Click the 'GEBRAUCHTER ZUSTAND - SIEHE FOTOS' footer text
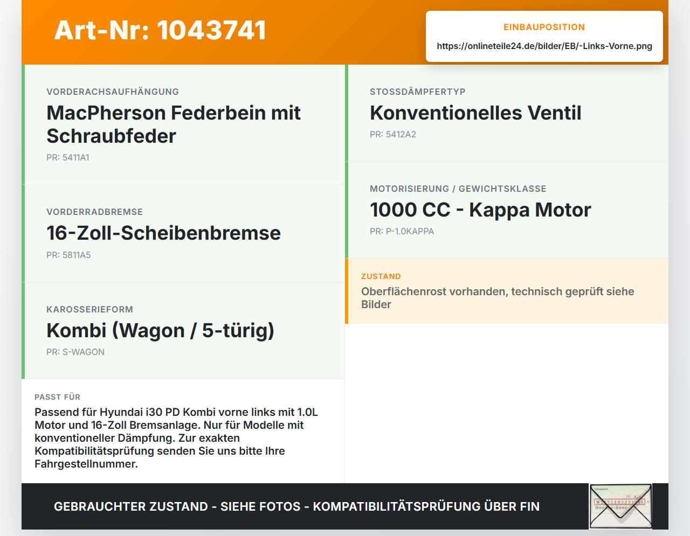The height and width of the screenshot is (536, 690). click(x=296, y=506)
